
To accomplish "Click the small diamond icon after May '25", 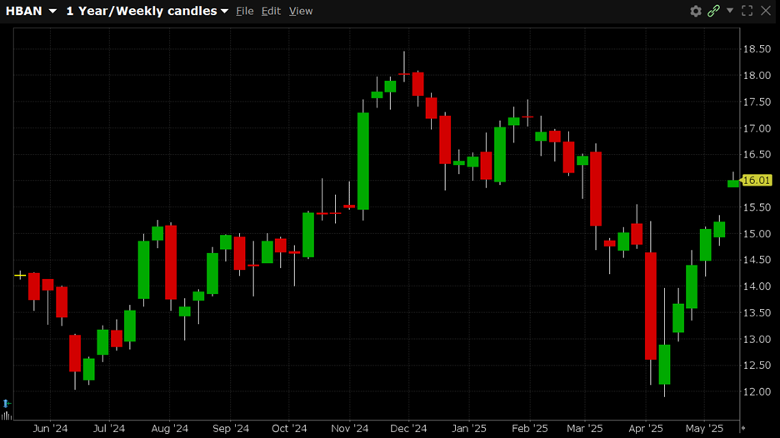I will pyautogui.click(x=743, y=427).
